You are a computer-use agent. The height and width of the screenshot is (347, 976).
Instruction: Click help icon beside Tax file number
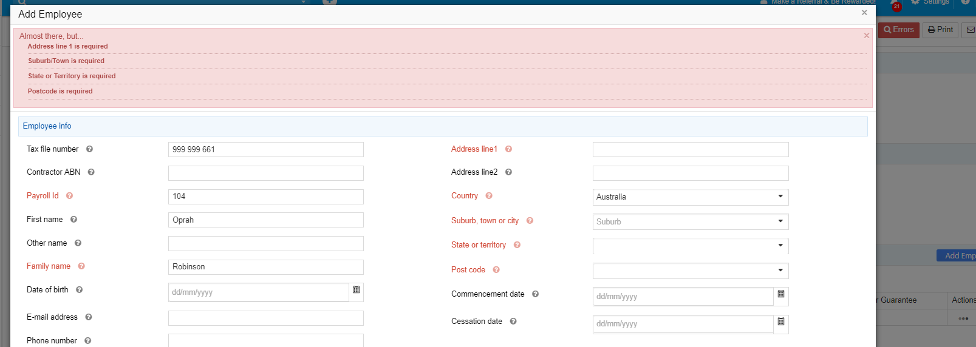[89, 149]
